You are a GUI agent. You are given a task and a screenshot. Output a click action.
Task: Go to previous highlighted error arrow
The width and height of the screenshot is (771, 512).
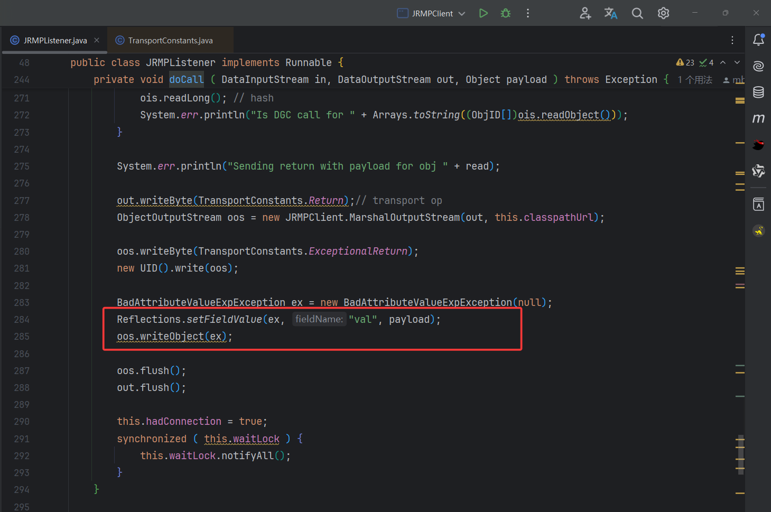click(723, 62)
